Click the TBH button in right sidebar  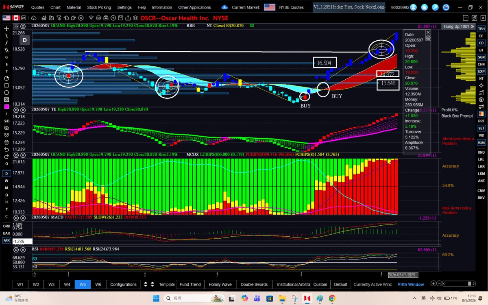coord(481,29)
